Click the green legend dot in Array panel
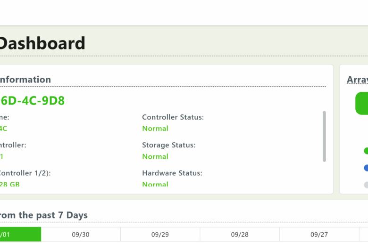The width and height of the screenshot is (368, 243). [366, 151]
